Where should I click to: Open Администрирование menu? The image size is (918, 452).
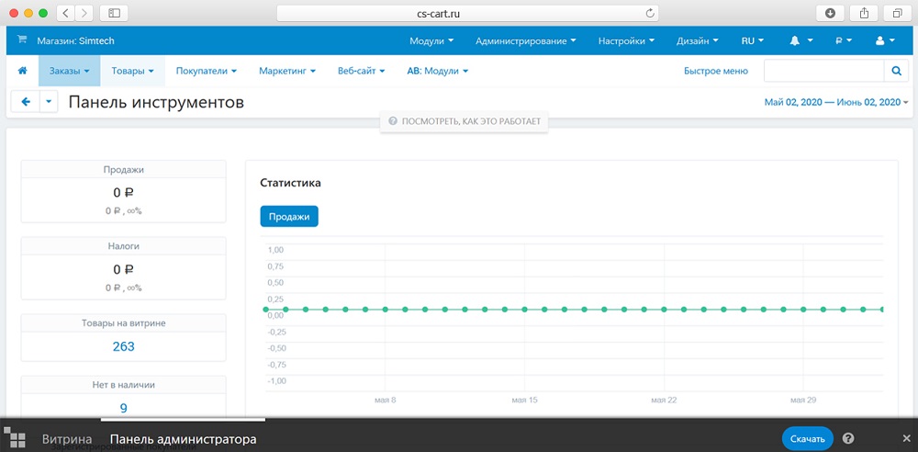(x=526, y=41)
